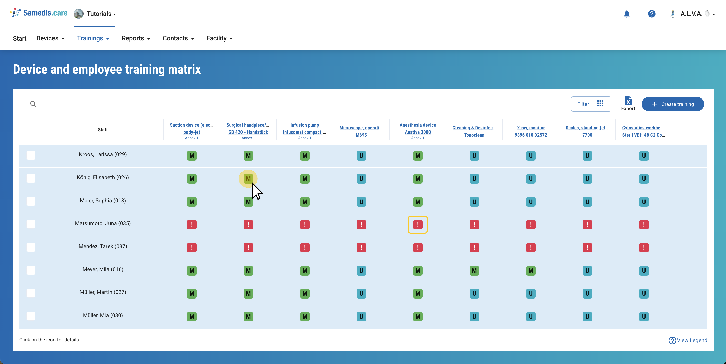
Task: Click the help question mark icon
Action: [651, 14]
